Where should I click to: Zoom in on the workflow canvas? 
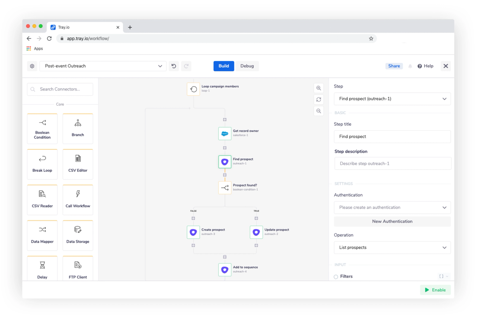point(319,88)
